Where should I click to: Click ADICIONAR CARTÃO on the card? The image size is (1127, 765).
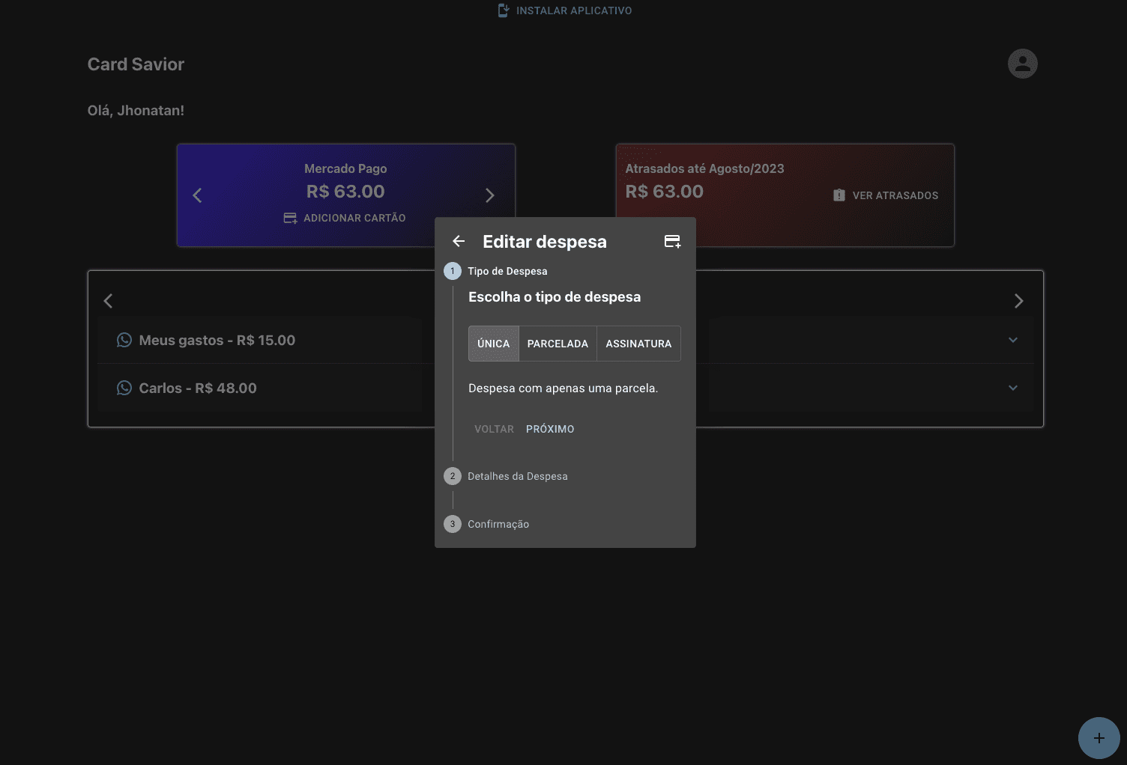click(345, 218)
